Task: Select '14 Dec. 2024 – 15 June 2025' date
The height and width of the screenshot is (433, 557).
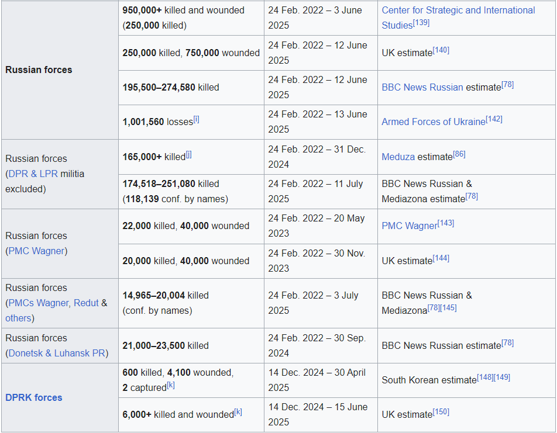Action: coord(318,414)
